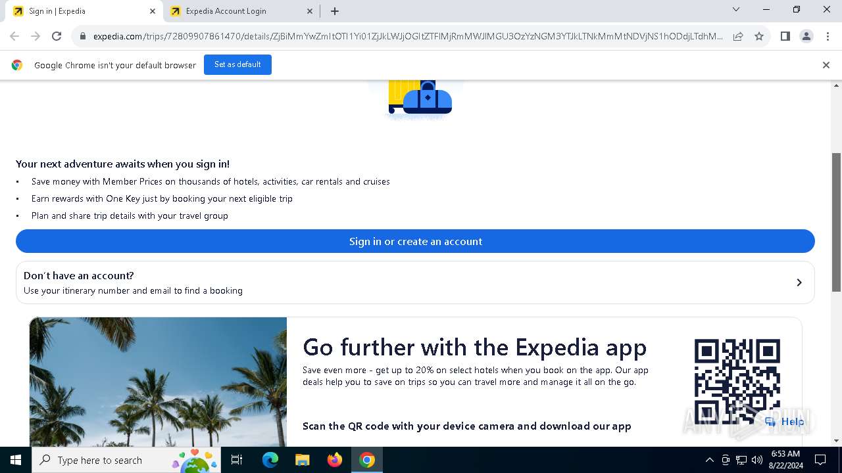842x473 pixels.
Task: Click the Go further with the Expedia app heading
Action: coord(474,347)
